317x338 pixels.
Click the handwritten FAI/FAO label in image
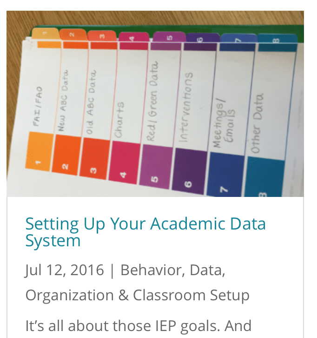tap(38, 107)
